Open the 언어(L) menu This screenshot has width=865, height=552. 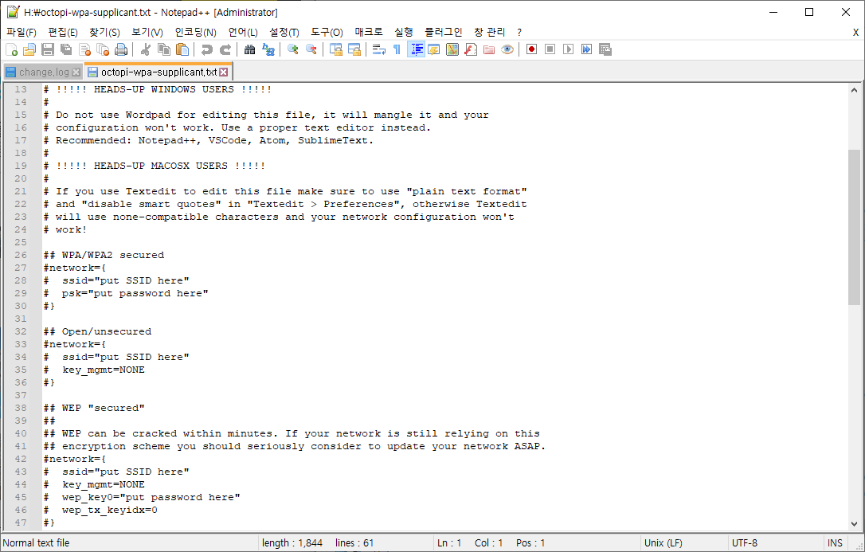(243, 32)
